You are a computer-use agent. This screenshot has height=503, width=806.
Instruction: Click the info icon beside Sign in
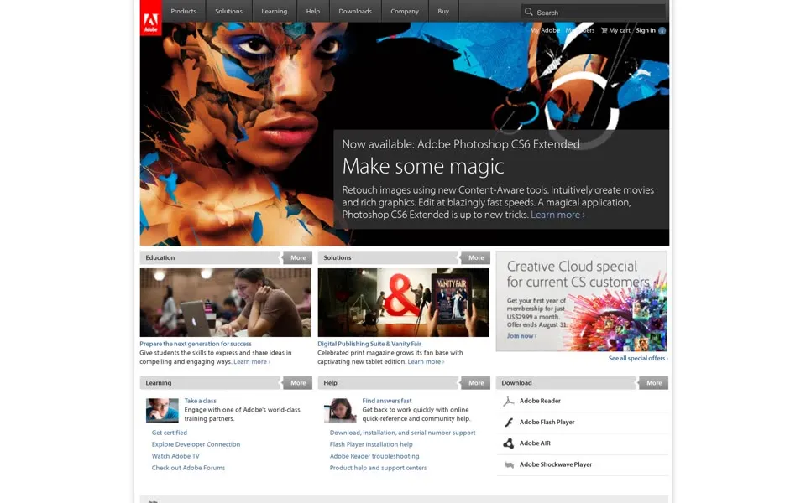click(662, 31)
